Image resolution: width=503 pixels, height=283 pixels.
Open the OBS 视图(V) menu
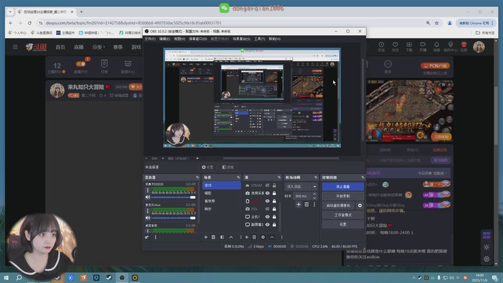click(x=179, y=39)
